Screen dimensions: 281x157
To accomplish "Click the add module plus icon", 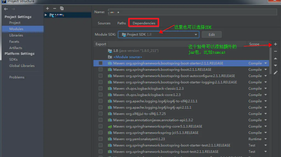I will (47, 8).
